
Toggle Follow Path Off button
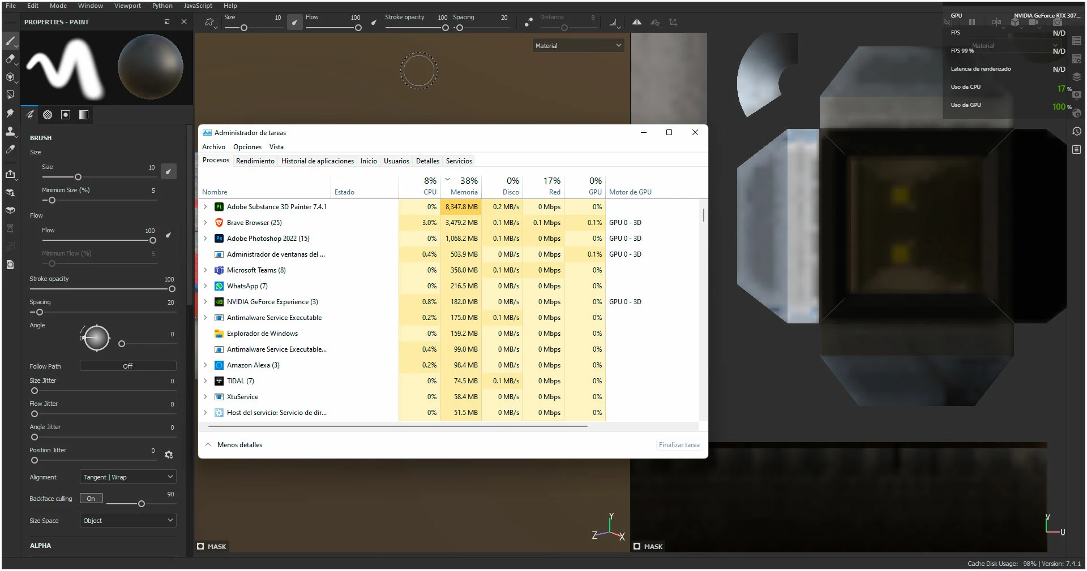pos(128,366)
